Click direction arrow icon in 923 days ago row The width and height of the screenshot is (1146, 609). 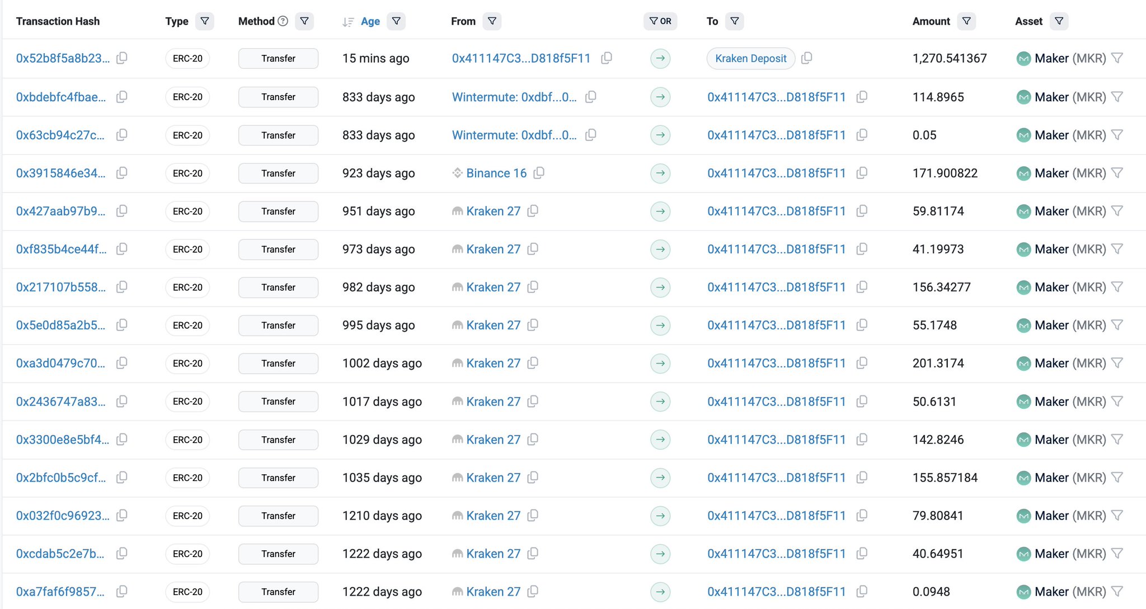[x=660, y=173]
